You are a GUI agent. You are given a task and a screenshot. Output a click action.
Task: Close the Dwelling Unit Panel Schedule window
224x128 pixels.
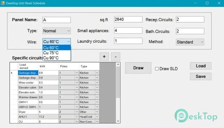pos(219,3)
